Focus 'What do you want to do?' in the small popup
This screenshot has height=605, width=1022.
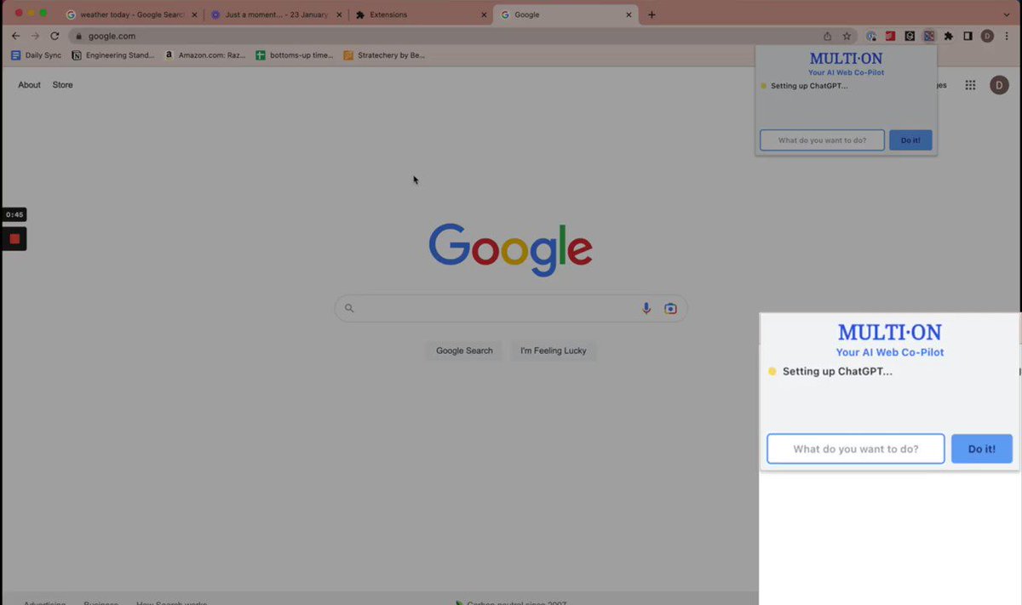point(822,140)
